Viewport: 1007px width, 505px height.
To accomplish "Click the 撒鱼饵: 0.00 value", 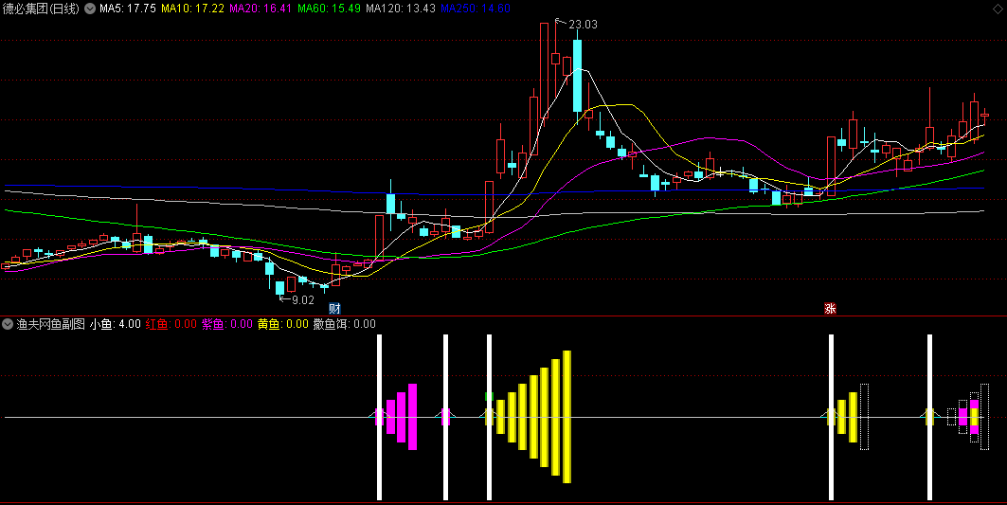I will (x=344, y=324).
